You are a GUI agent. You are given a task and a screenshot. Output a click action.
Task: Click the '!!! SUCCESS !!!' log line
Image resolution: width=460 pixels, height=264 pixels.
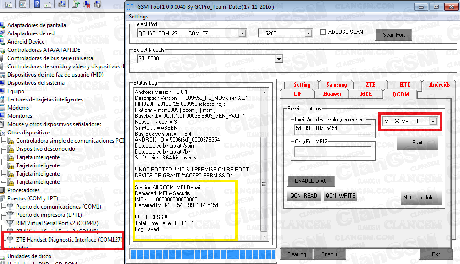point(152,217)
